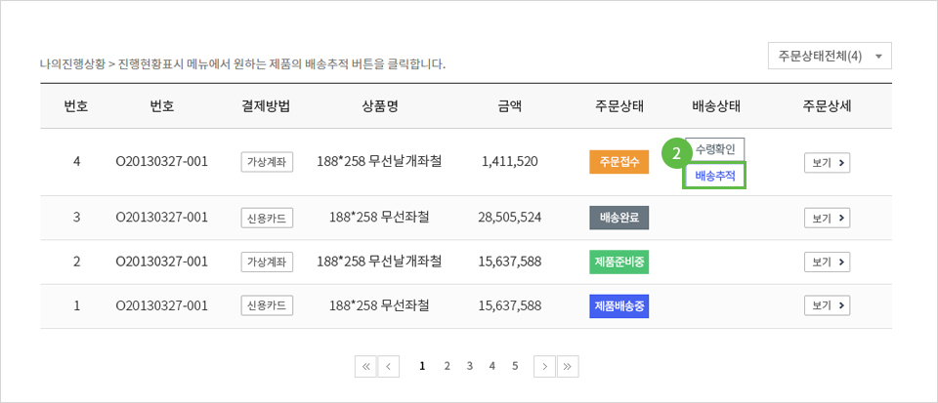Jump to last page with double-right arrow
The image size is (938, 403).
[568, 366]
